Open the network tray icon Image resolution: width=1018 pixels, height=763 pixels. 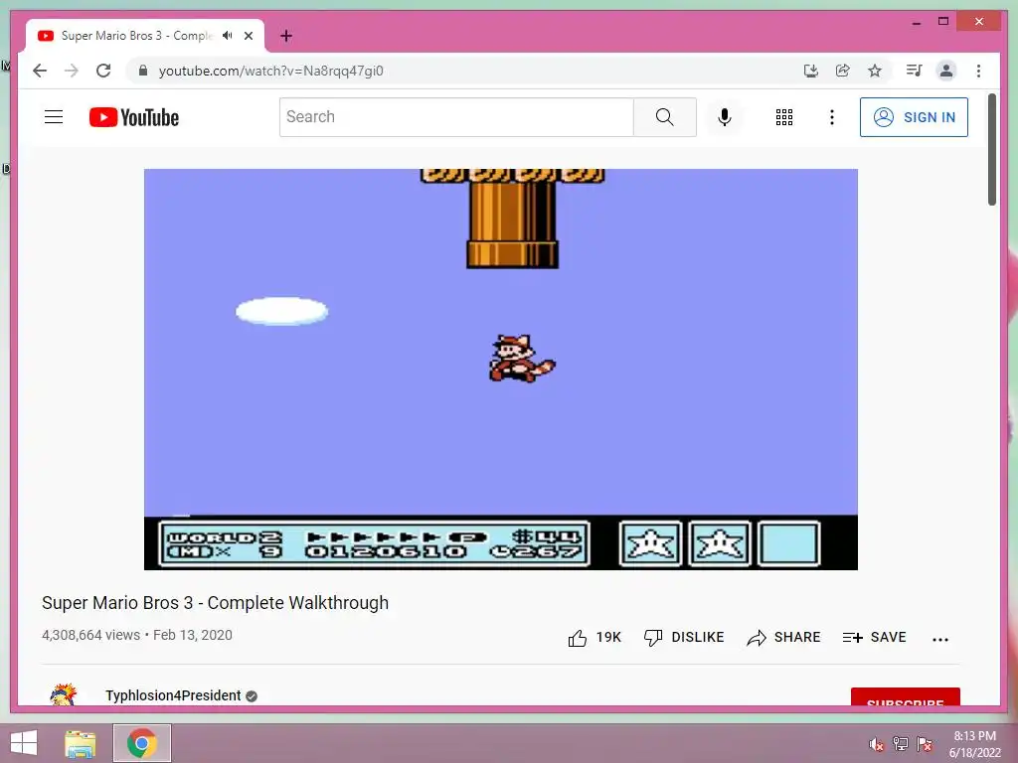[901, 744]
